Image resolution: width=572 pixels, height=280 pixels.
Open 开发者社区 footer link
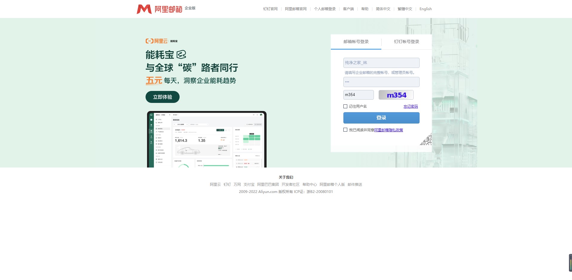point(290,185)
